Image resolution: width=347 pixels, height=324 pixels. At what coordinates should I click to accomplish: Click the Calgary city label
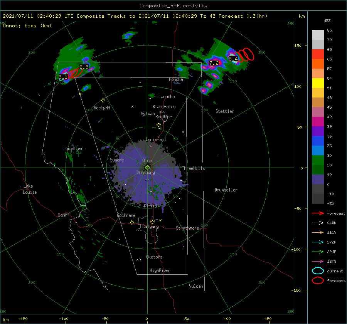coord(150,227)
